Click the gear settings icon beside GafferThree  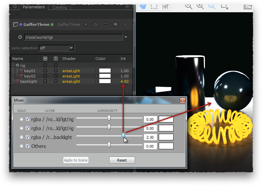[x=96, y=24]
